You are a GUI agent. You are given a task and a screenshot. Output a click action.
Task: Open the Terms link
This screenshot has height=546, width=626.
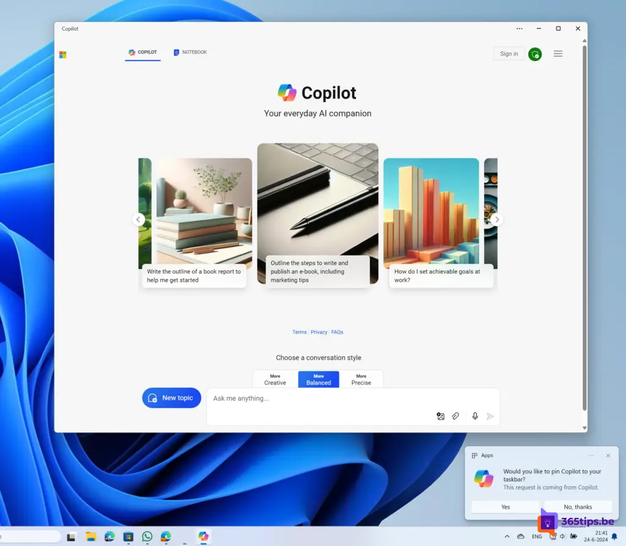[x=300, y=332]
